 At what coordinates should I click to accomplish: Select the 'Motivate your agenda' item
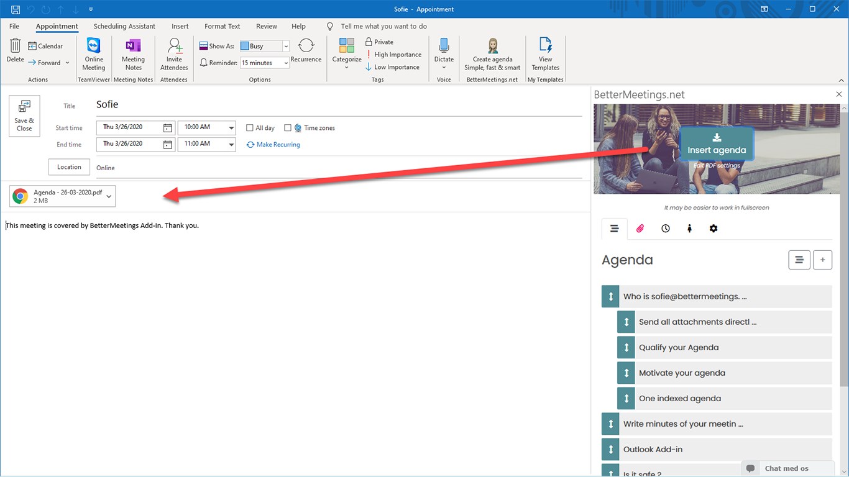725,373
